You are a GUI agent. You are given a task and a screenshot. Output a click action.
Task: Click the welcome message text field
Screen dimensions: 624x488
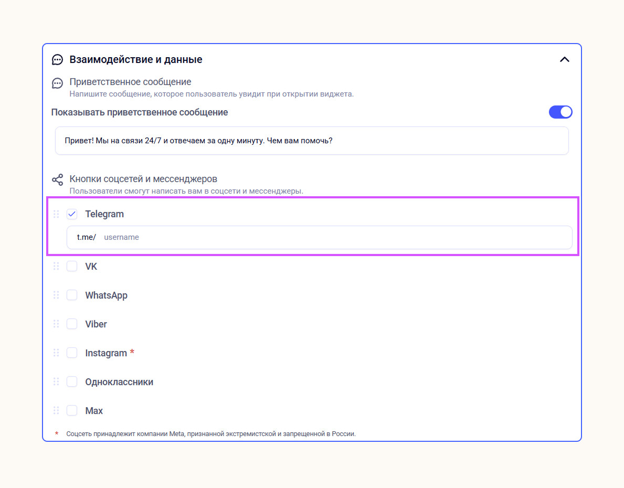(312, 141)
